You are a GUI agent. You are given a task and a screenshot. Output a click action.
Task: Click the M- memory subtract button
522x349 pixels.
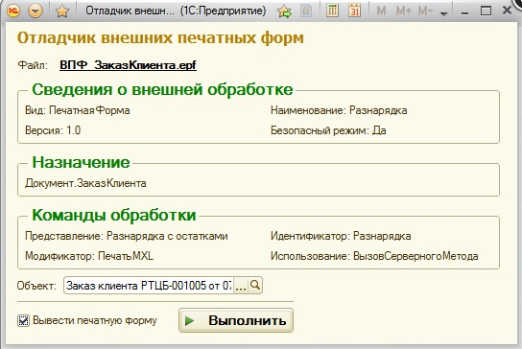[425, 11]
